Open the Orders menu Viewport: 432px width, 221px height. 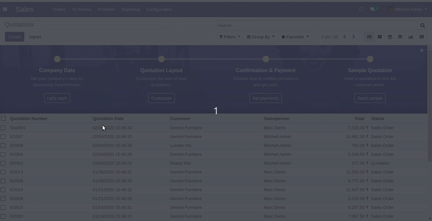click(59, 9)
